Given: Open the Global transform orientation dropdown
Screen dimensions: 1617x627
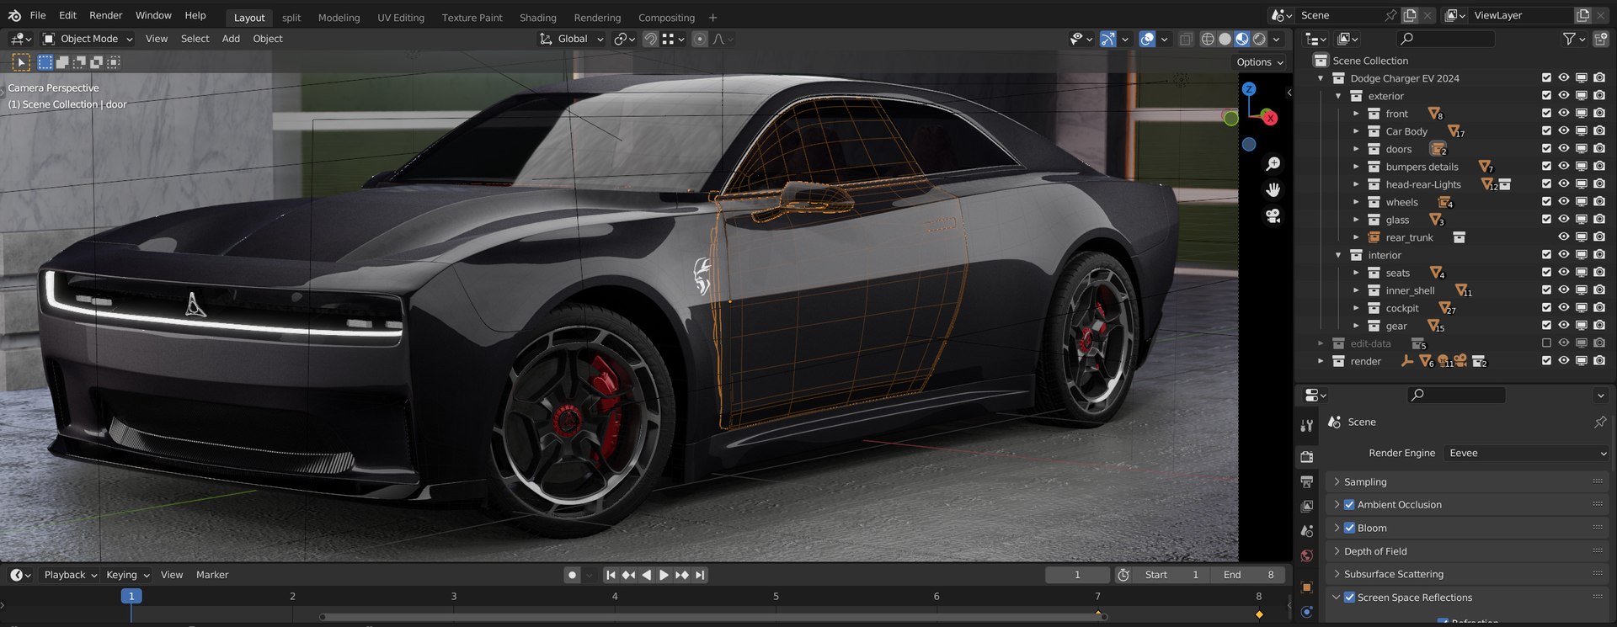Looking at the screenshot, I should (x=572, y=39).
